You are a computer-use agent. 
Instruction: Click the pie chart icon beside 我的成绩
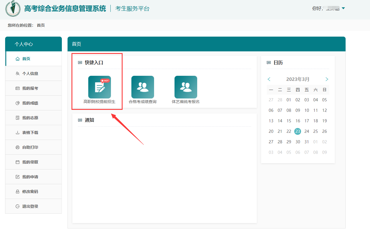pos(18,103)
